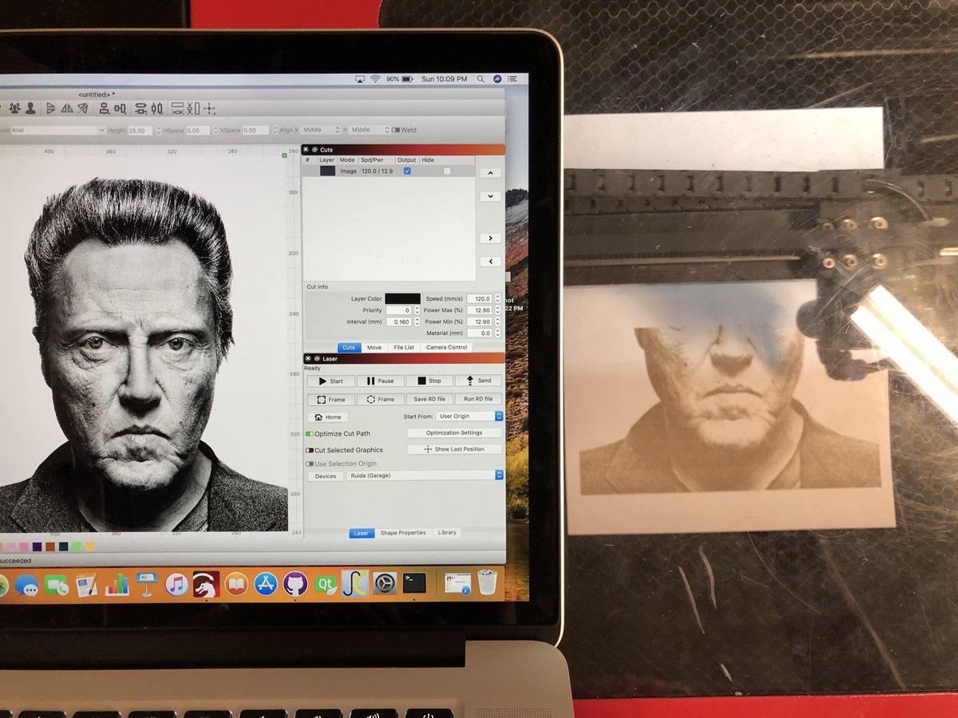Adjust the Speed (mm/s) stepper
This screenshot has width=958, height=718.
click(498, 298)
